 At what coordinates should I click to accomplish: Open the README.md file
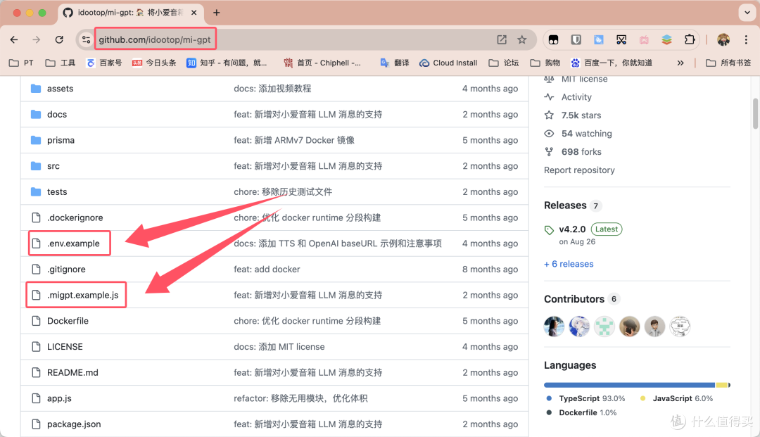tap(72, 372)
